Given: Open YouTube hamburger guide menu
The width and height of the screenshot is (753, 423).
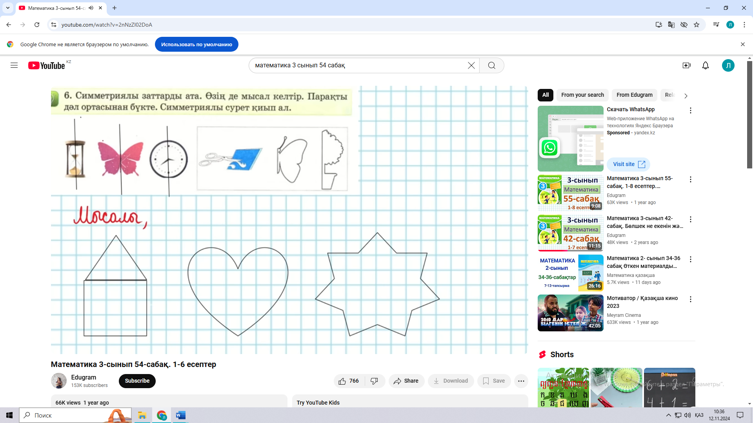Looking at the screenshot, I should tap(14, 65).
